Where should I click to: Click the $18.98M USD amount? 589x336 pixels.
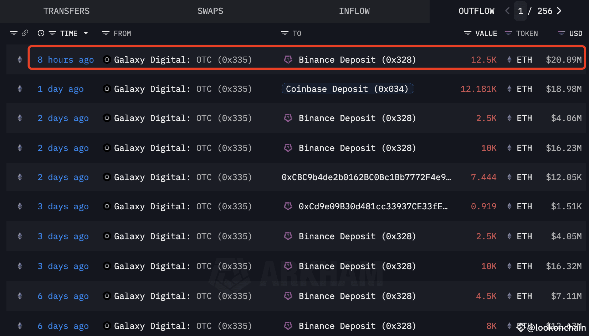coord(564,89)
